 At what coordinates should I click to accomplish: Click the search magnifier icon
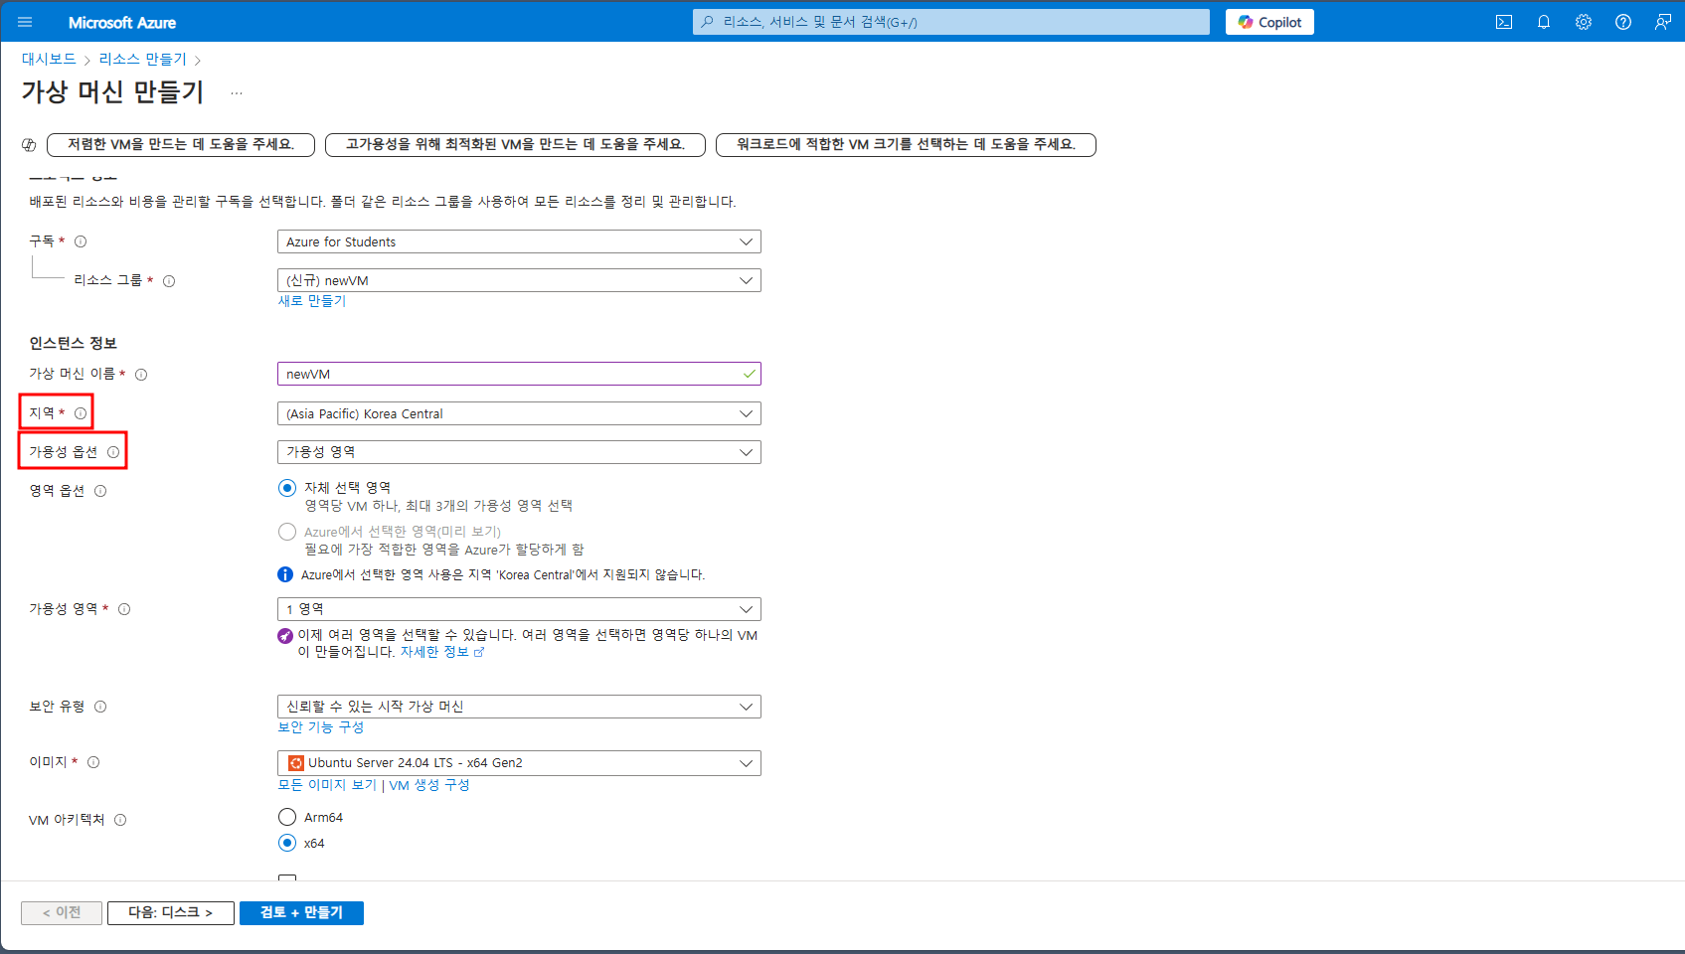[x=708, y=22]
